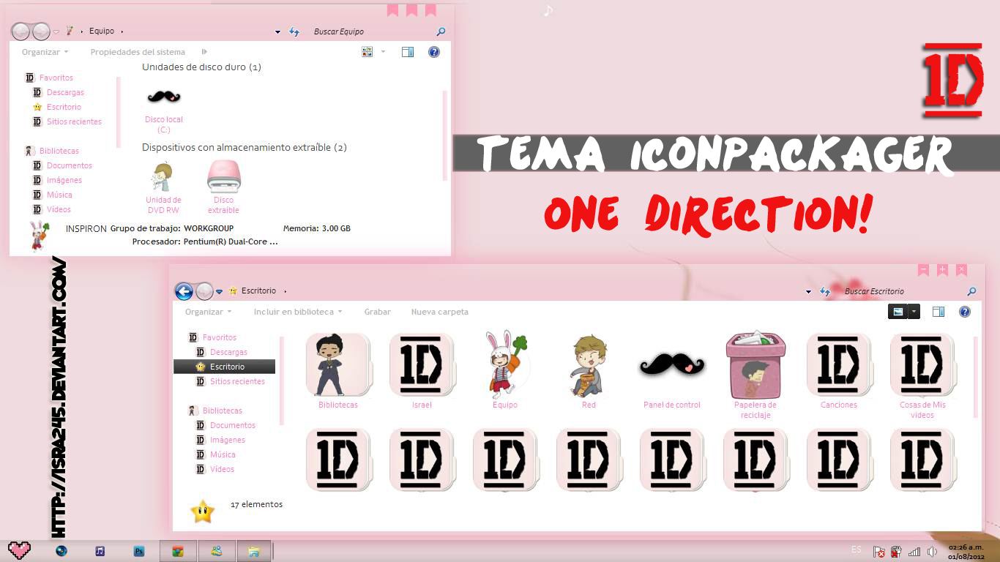Click the ES language indicator
The image size is (1000, 562).
(x=856, y=550)
